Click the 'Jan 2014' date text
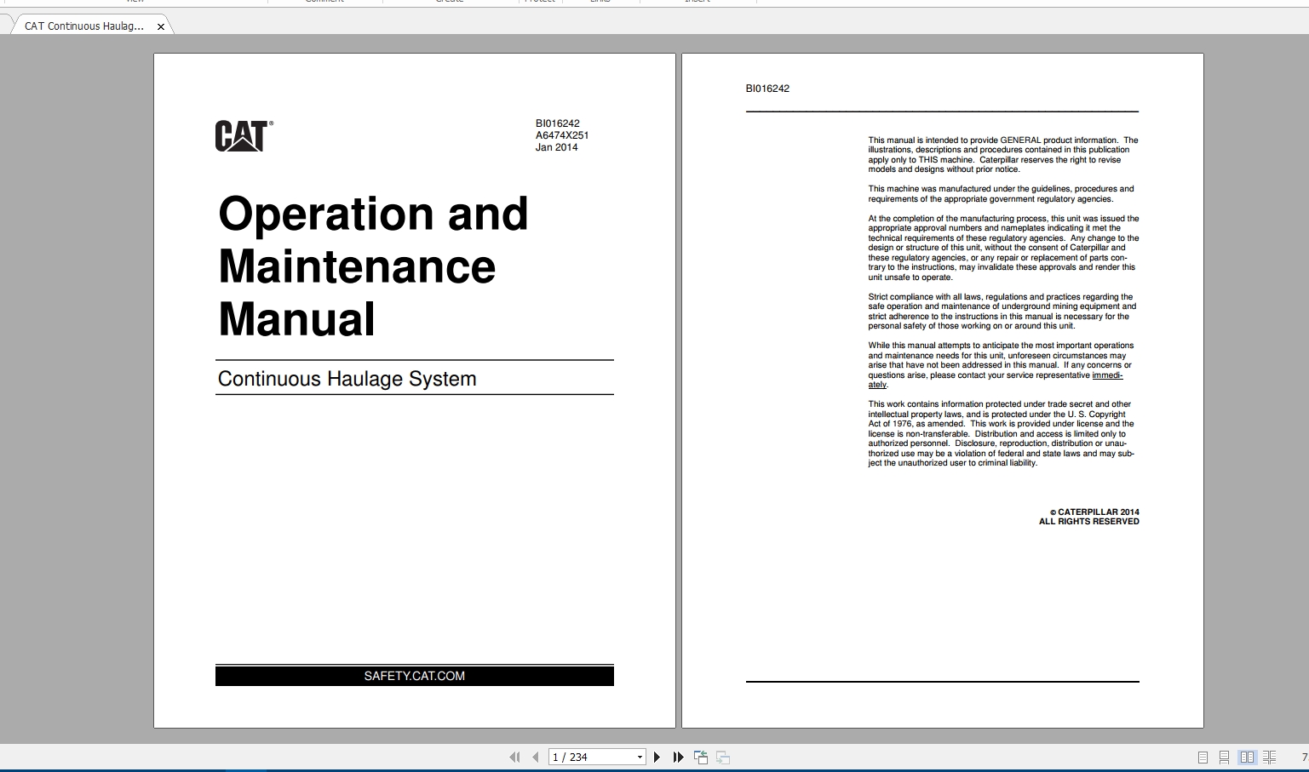This screenshot has height=772, width=1309. [x=557, y=147]
